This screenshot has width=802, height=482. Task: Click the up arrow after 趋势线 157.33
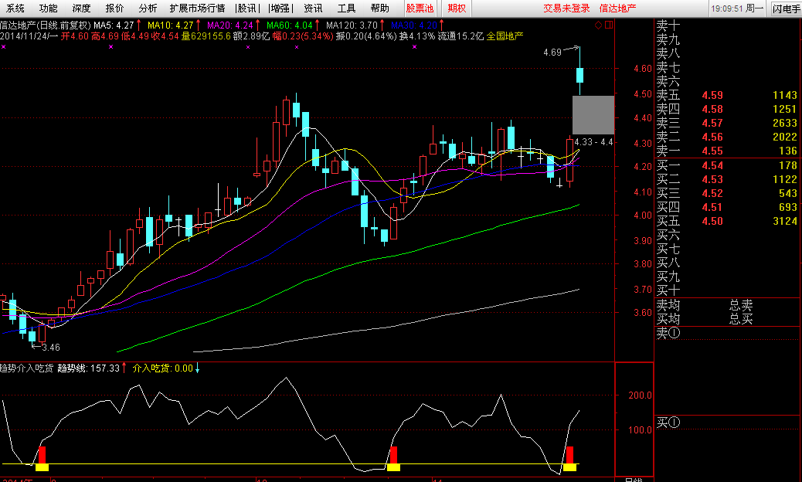tap(124, 368)
